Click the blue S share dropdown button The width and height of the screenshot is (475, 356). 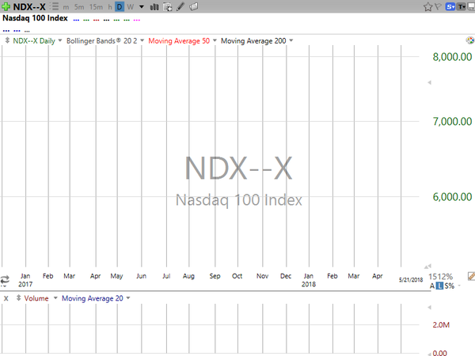450,6
